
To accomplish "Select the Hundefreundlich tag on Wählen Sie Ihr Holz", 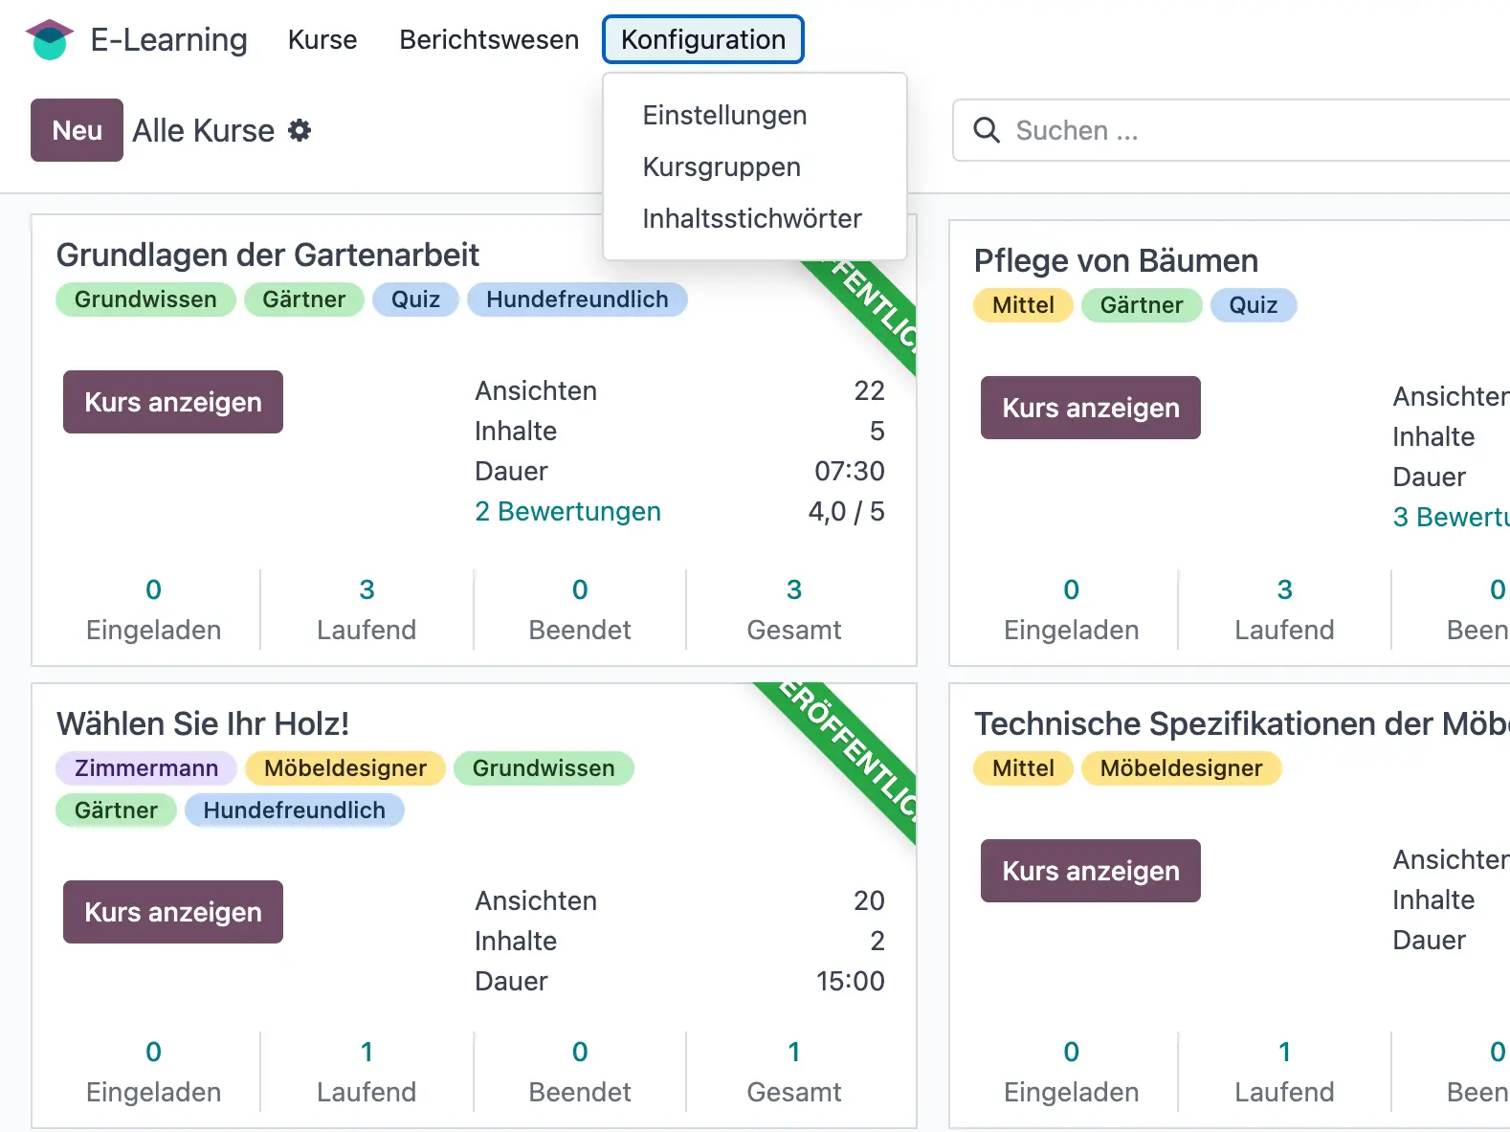I will click(x=294, y=810).
